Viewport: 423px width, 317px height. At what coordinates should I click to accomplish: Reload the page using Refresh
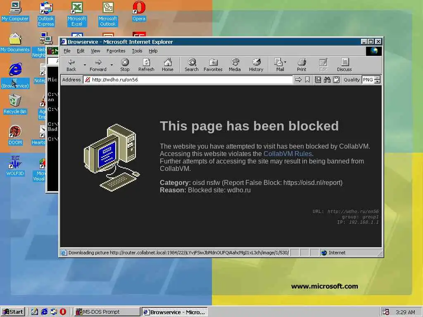146,65
